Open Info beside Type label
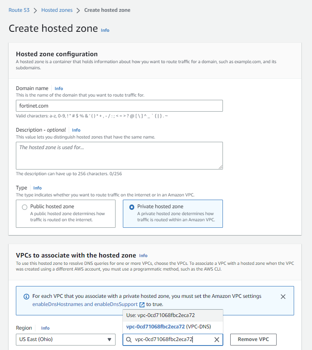Viewport: 312px width, 350px height. click(x=37, y=188)
